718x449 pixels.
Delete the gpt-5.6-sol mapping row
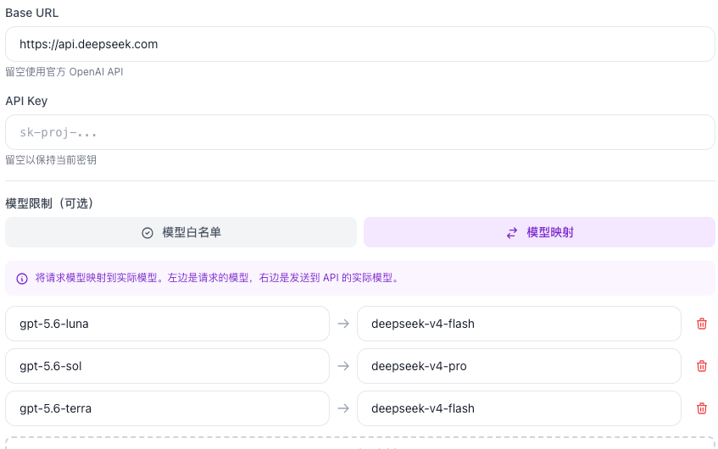click(702, 366)
